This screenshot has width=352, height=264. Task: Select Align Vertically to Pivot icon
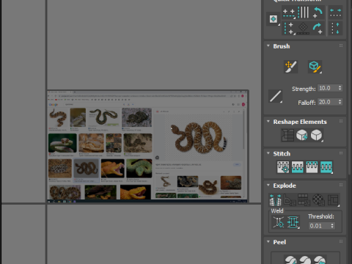tap(288, 29)
